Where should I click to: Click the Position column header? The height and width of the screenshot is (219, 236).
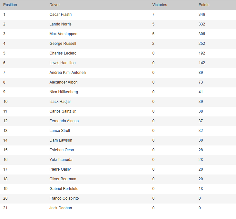(10, 5)
